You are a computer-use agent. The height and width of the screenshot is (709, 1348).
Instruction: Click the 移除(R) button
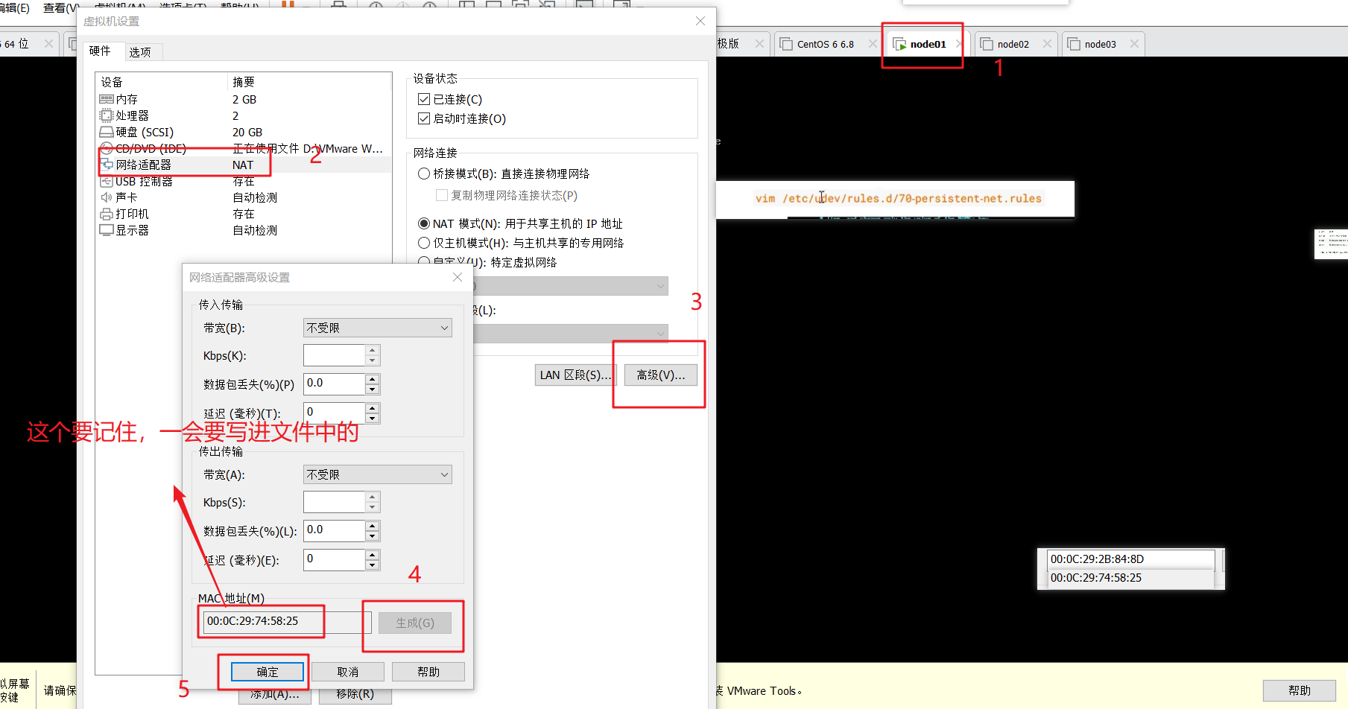pyautogui.click(x=355, y=694)
